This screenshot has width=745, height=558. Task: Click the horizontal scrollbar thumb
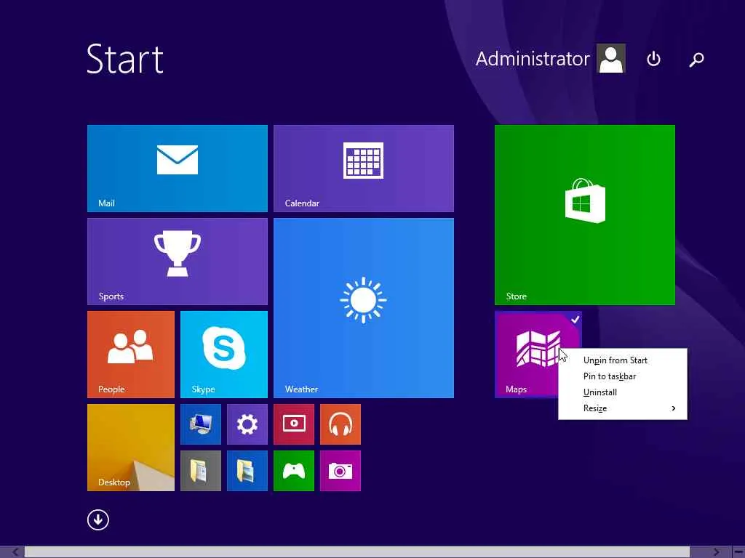coord(357,552)
